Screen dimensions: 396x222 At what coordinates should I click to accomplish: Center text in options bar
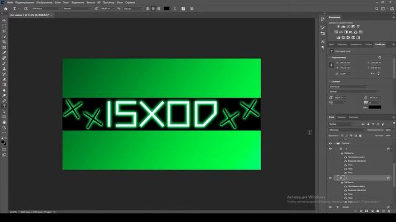click(x=153, y=9)
